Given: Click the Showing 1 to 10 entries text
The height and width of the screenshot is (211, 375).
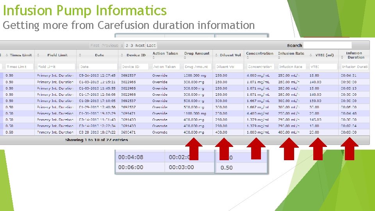Looking at the screenshot, I should (96, 140).
